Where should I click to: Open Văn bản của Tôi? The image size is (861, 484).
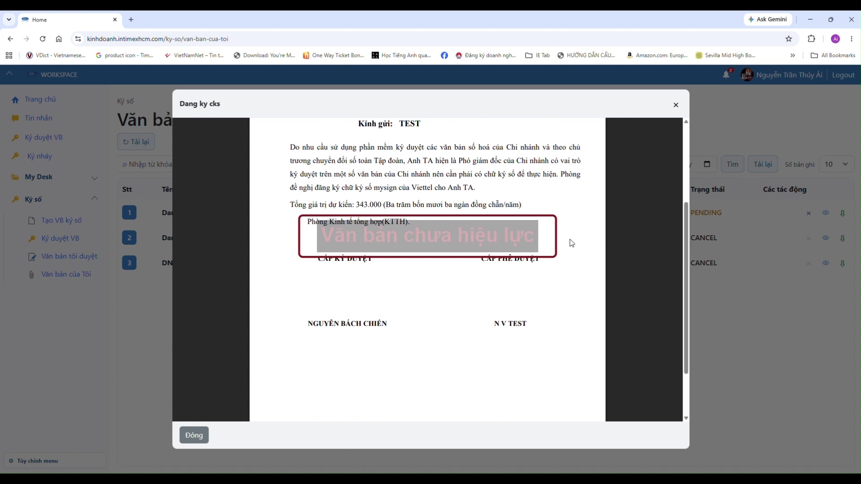(x=66, y=274)
